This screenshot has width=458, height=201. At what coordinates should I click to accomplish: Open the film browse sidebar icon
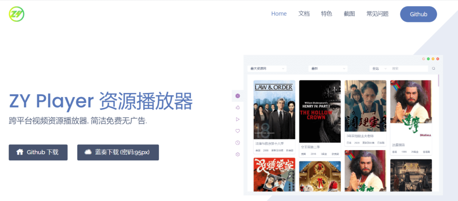[x=237, y=96]
